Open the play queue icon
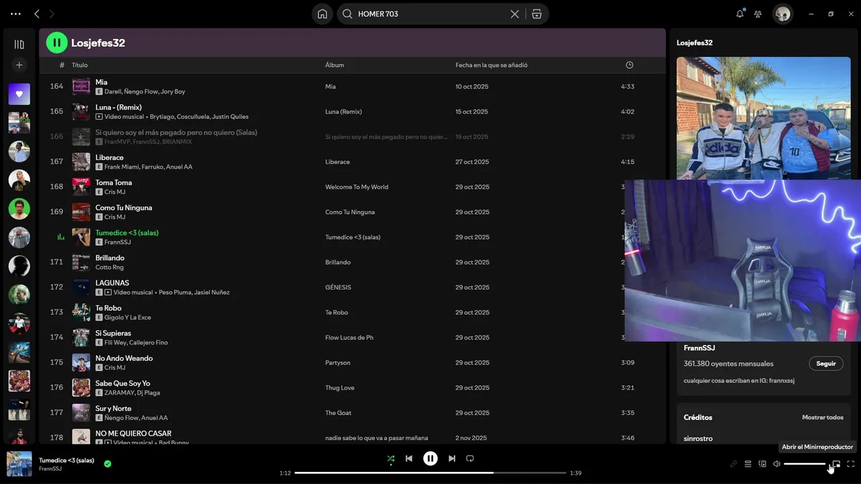 pyautogui.click(x=748, y=464)
